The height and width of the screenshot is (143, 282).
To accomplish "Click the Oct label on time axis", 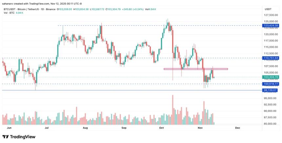I will tap(161, 128).
